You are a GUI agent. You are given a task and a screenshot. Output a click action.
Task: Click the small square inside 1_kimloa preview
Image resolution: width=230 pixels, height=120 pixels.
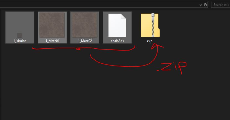pyautogui.click(x=19, y=35)
